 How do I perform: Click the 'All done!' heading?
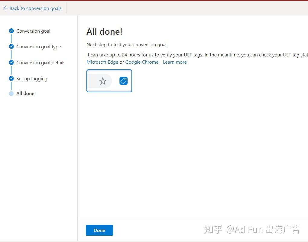105,32
